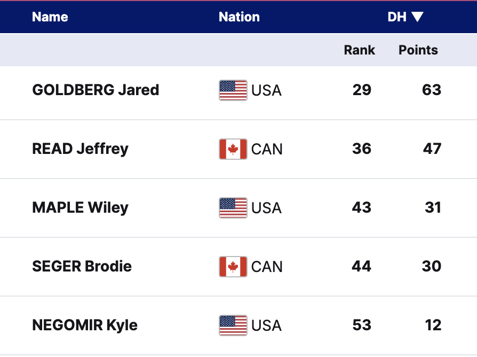Click the Rank sub-header
Image resolution: width=477 pixels, height=357 pixels.
pyautogui.click(x=359, y=50)
